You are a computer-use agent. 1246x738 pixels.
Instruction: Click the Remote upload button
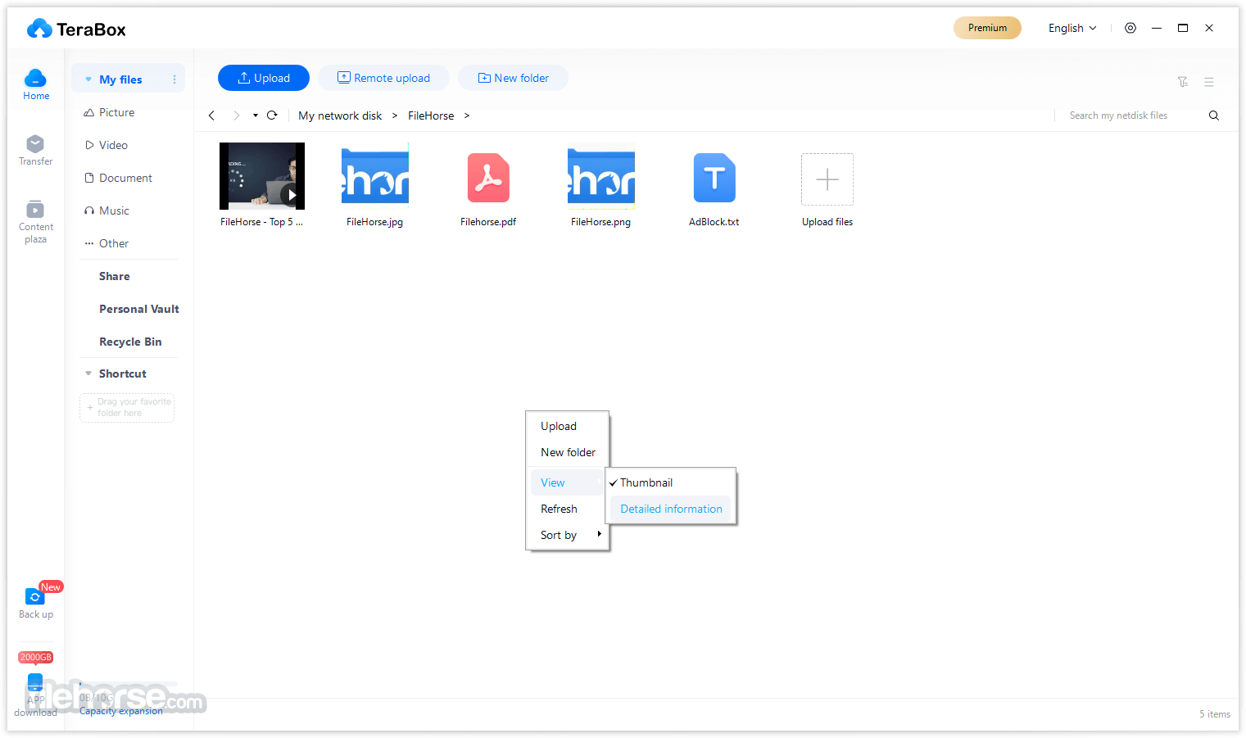pyautogui.click(x=383, y=78)
